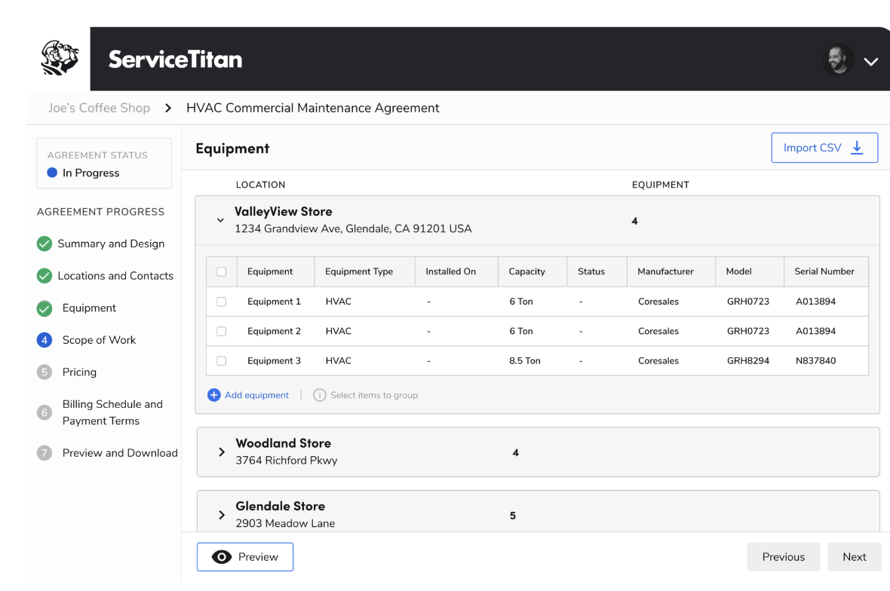890x591 pixels.
Task: Expand the Woodland Store location
Action: [221, 452]
